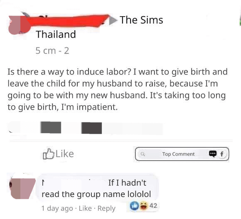Click the thumbs-up Like icon under the post

point(49,154)
